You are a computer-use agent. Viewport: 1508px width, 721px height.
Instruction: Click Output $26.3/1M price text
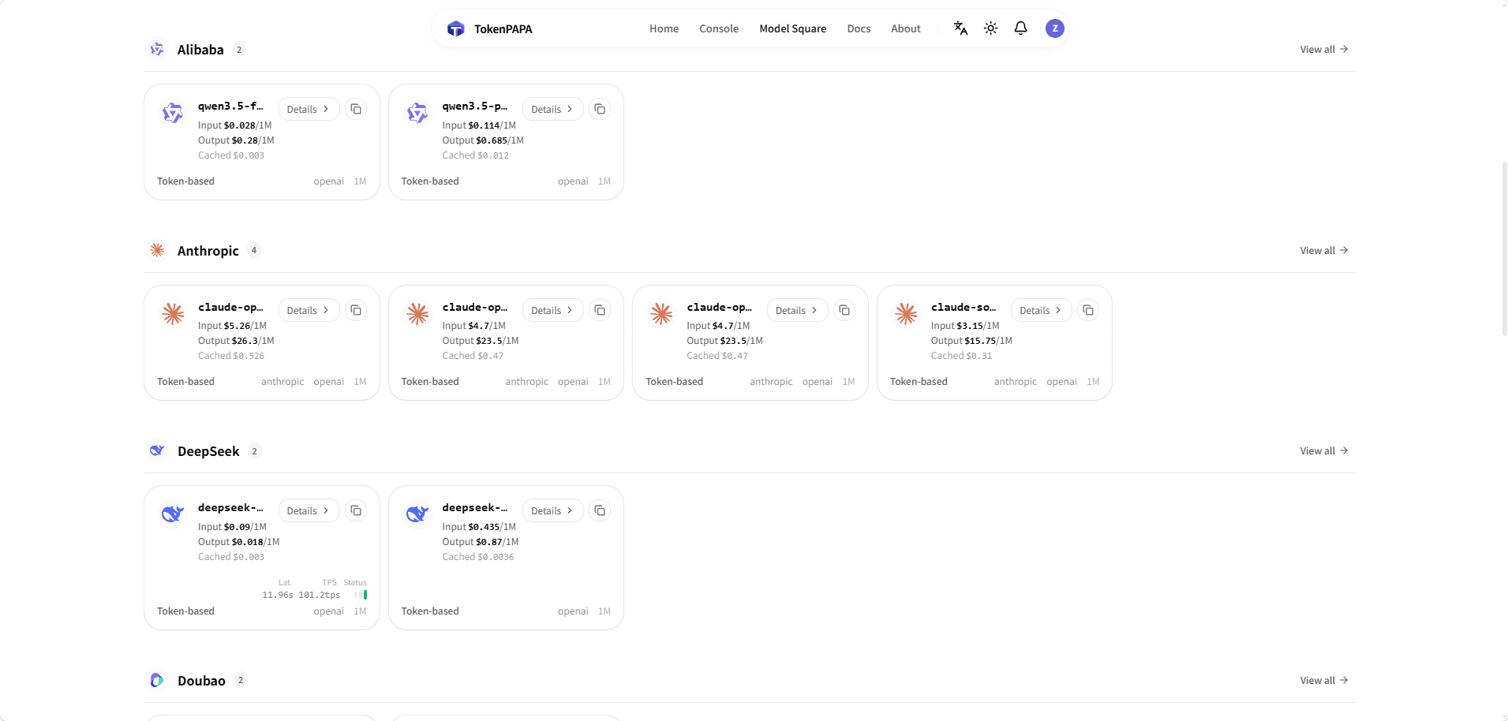click(236, 341)
